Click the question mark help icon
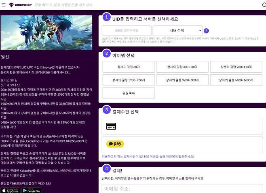The height and width of the screenshot is (193, 266). 206,31
